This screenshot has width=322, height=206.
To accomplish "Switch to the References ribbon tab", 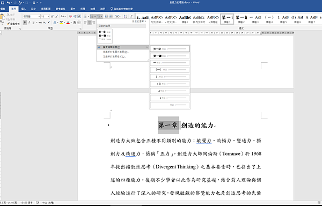I will pyautogui.click(x=60, y=9).
